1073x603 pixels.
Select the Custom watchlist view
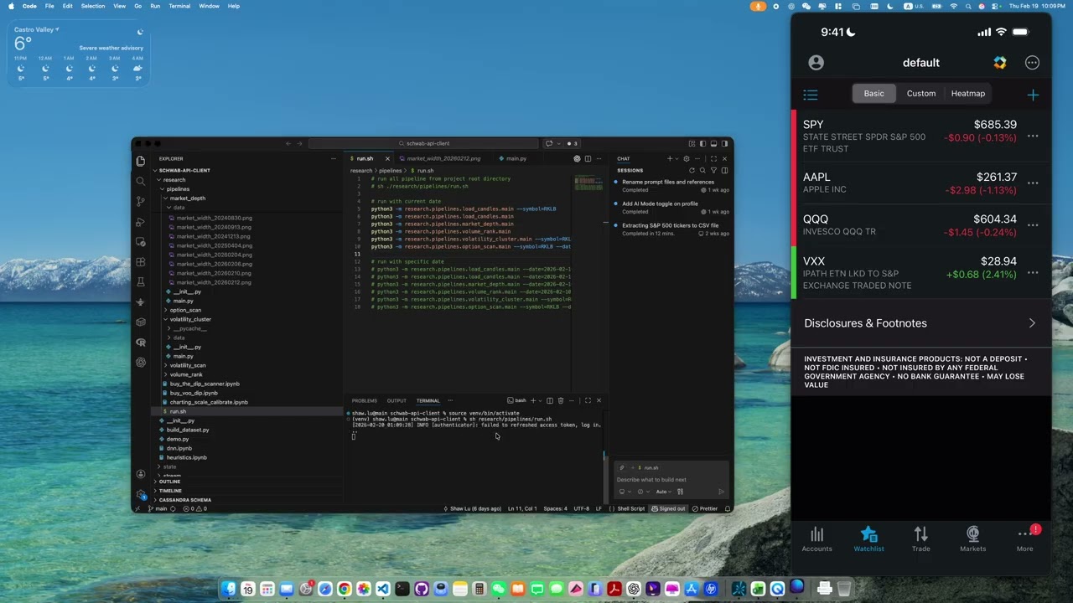pyautogui.click(x=920, y=94)
